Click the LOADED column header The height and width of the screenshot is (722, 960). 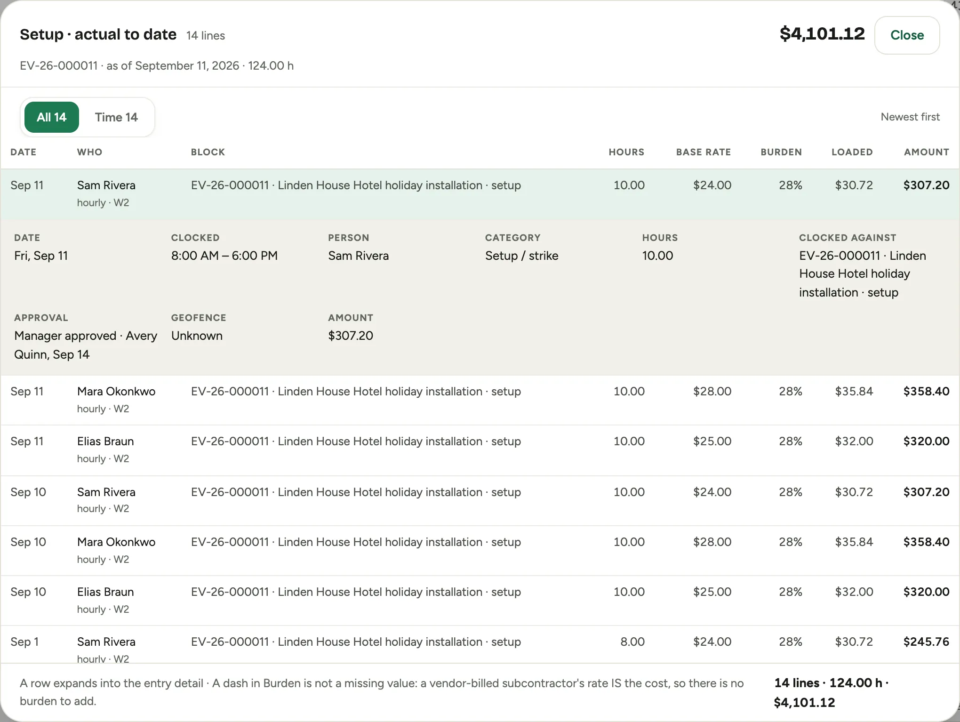852,152
